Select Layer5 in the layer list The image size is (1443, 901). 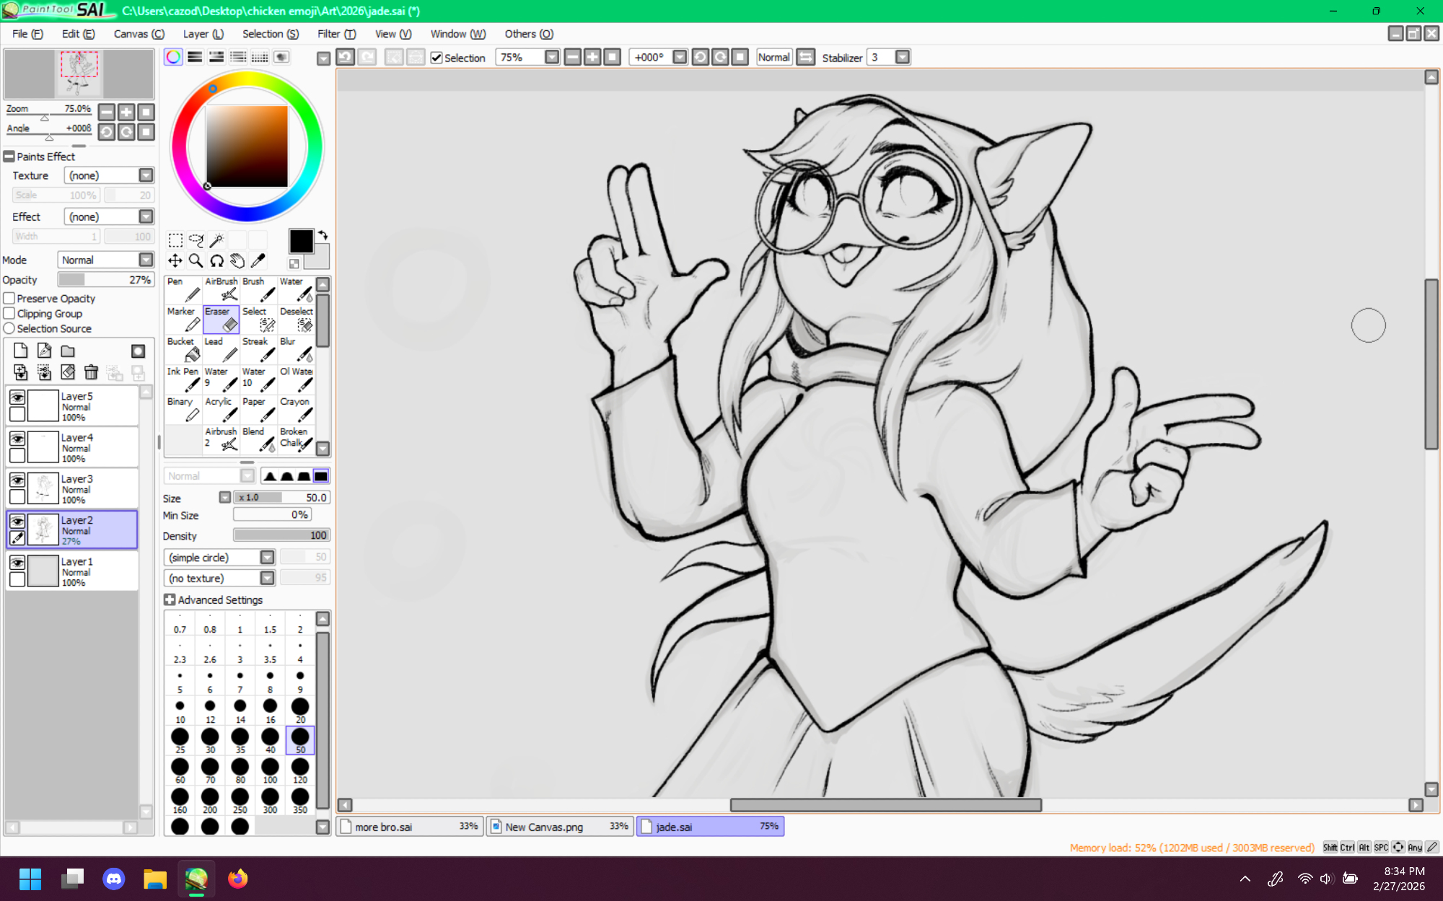pyautogui.click(x=94, y=406)
